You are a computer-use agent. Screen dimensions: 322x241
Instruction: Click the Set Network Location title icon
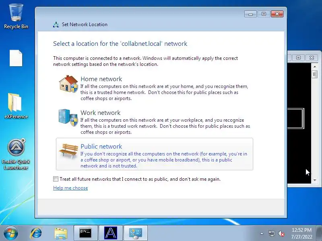tap(56, 25)
